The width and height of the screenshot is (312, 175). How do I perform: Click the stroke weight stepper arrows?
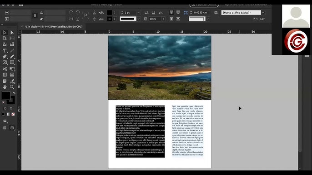click(121, 13)
